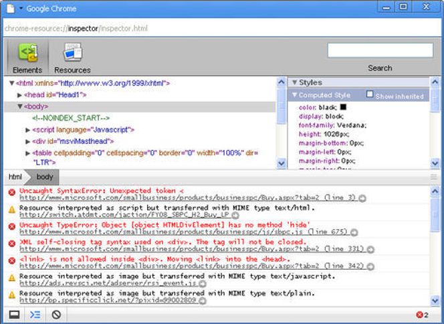Click the console pane resize grip icon
The height and width of the screenshot is (324, 444).
[x=433, y=177]
